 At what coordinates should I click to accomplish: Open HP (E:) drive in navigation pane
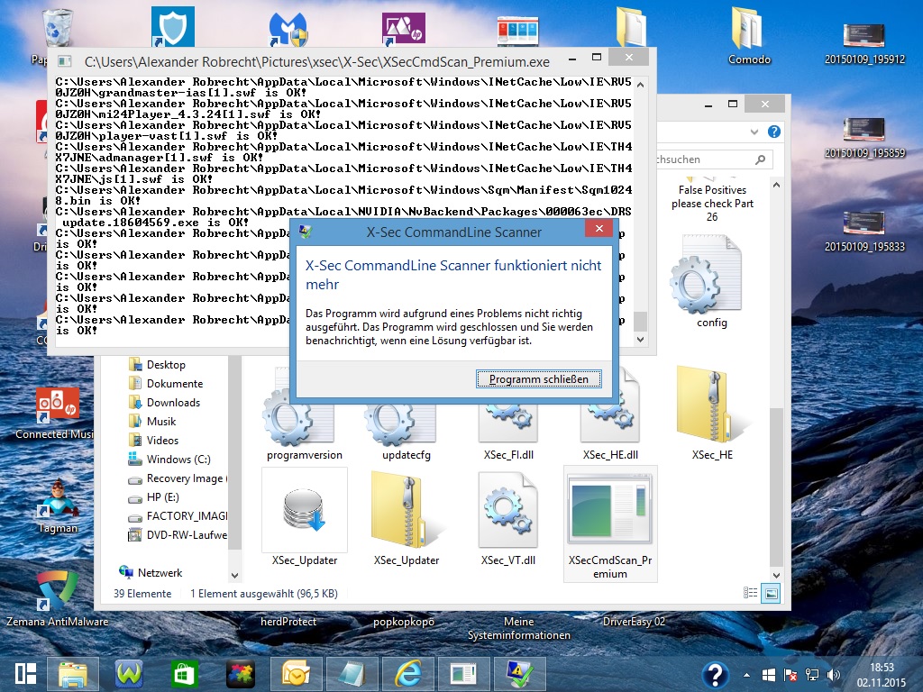tap(162, 497)
